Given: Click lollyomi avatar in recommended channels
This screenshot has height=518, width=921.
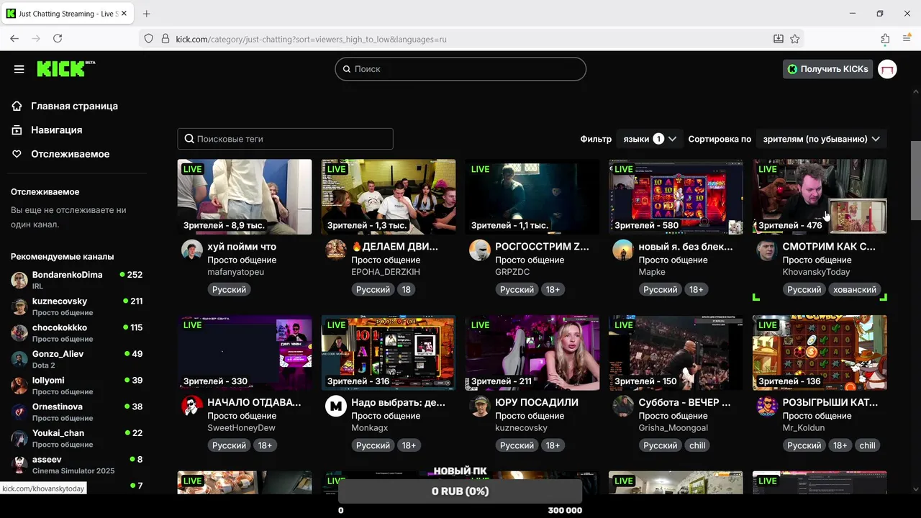Looking at the screenshot, I should coord(19,386).
